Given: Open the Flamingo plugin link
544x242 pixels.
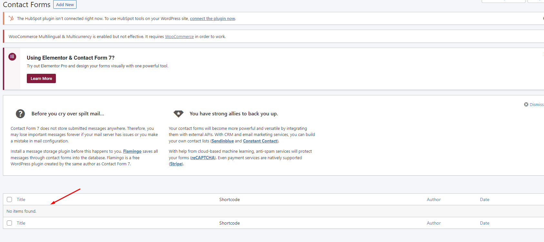Looking at the screenshot, I should coord(132,151).
